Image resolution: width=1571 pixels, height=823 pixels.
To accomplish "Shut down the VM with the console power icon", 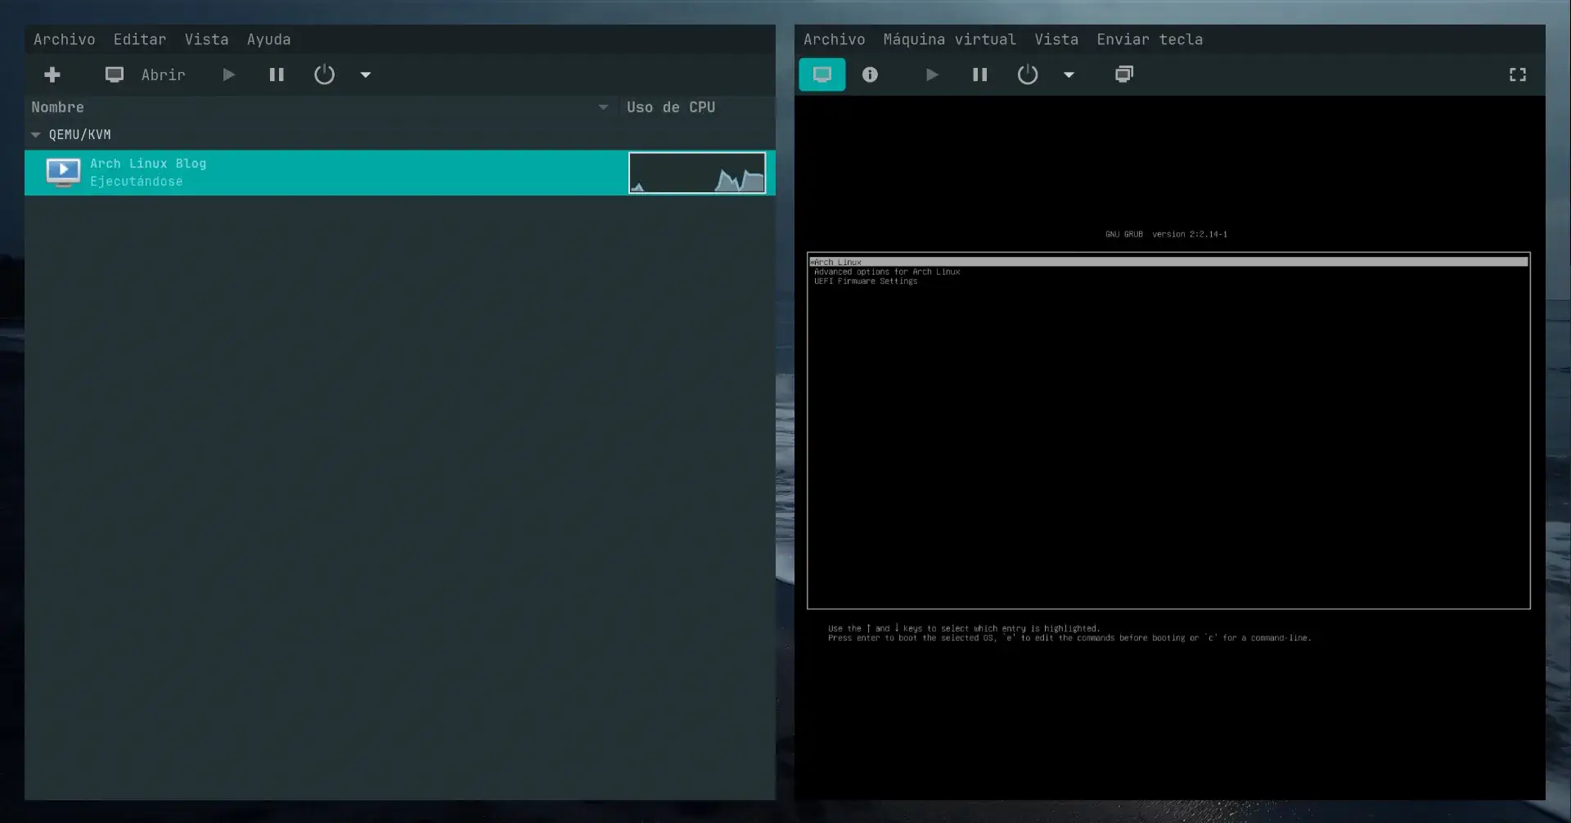I will [x=1027, y=74].
